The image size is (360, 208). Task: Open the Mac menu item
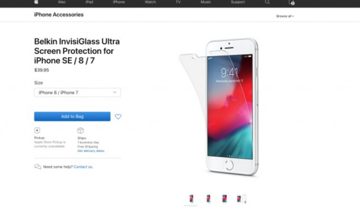click(x=62, y=2)
